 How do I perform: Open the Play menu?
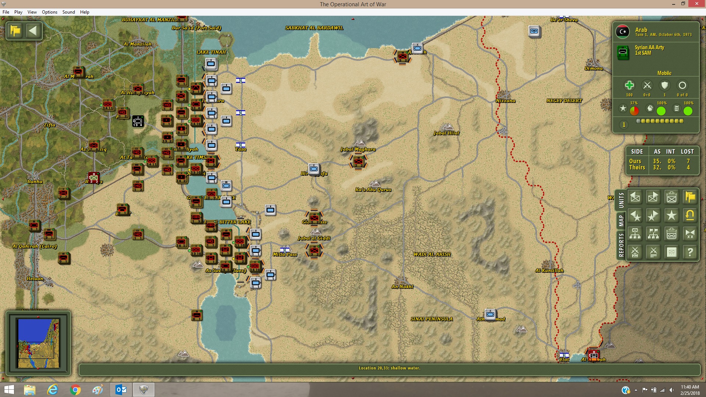coord(18,12)
